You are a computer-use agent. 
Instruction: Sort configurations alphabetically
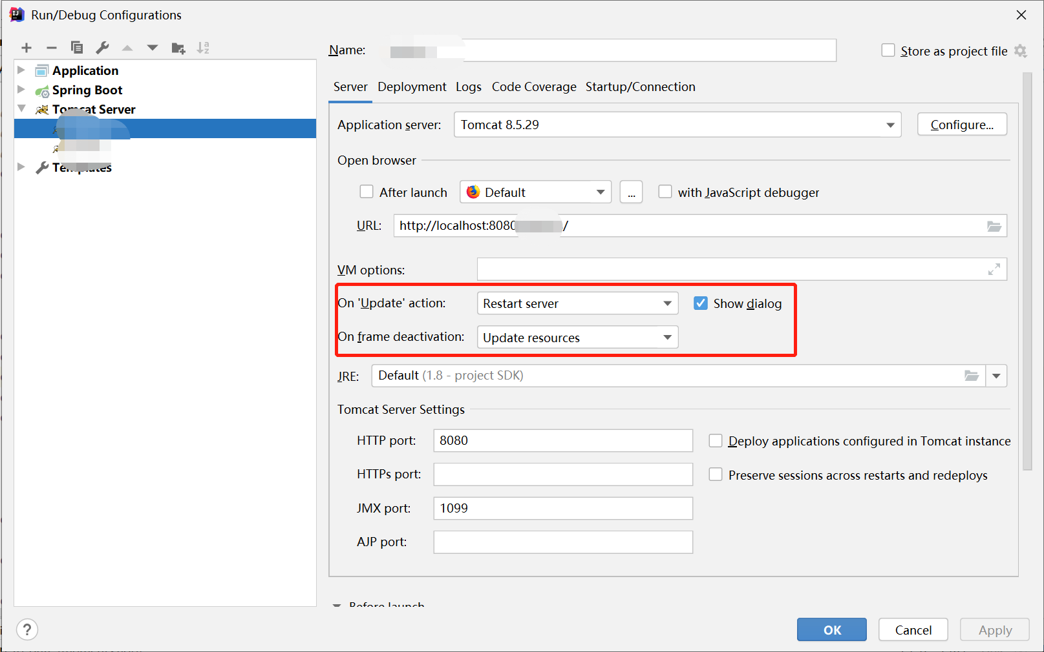tap(203, 48)
